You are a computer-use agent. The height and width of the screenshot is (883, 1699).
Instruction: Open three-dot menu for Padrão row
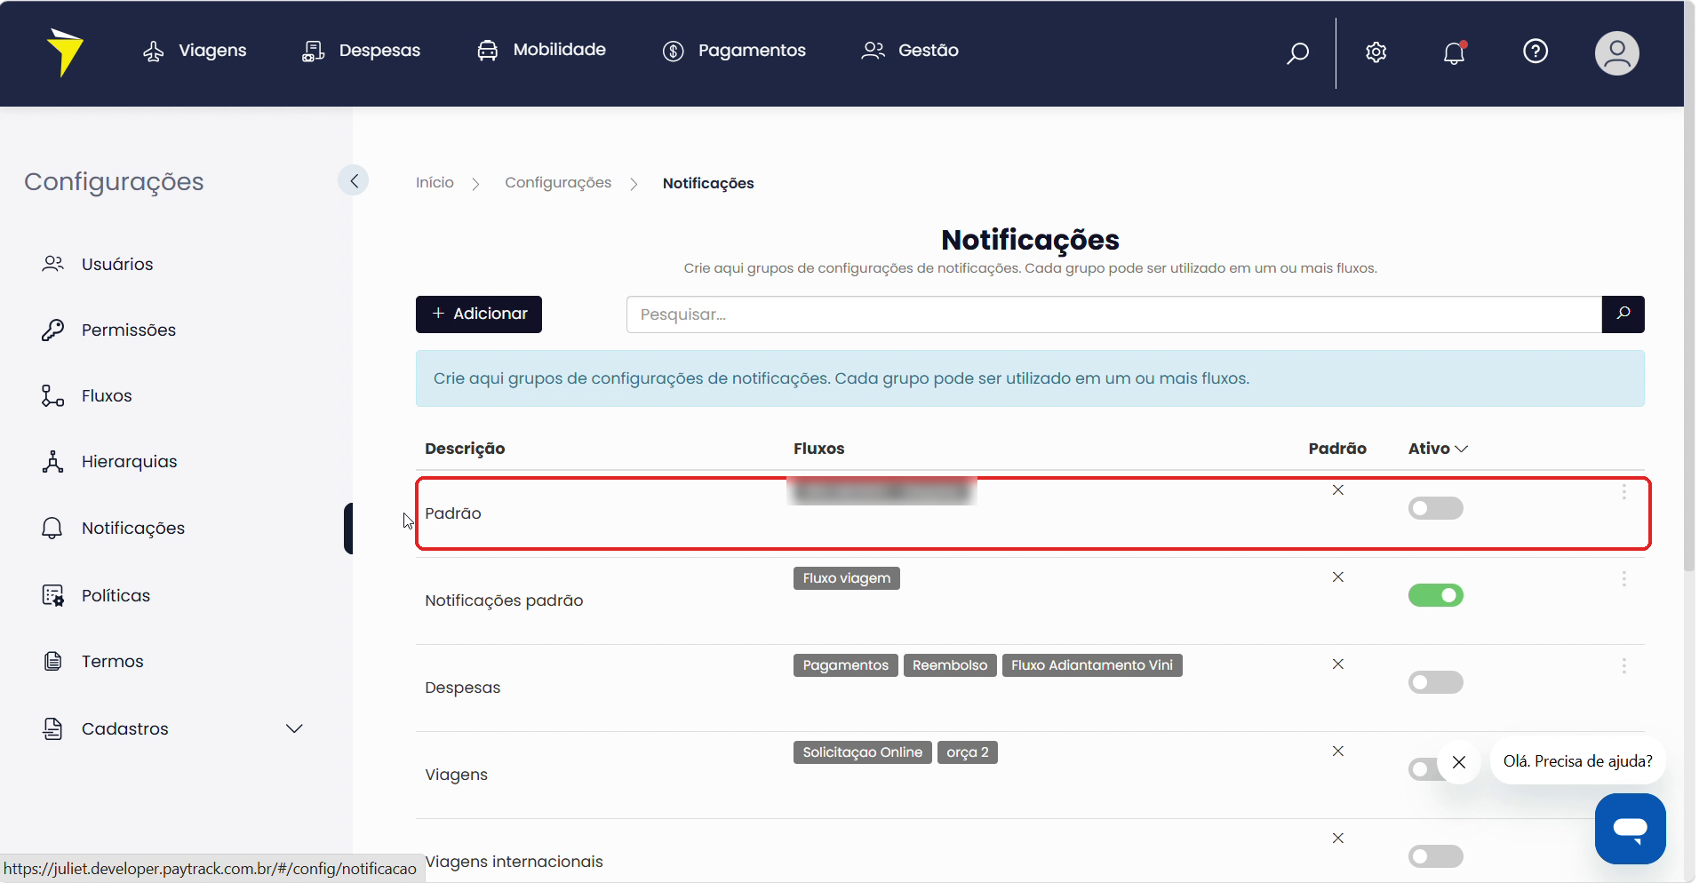pyautogui.click(x=1624, y=491)
